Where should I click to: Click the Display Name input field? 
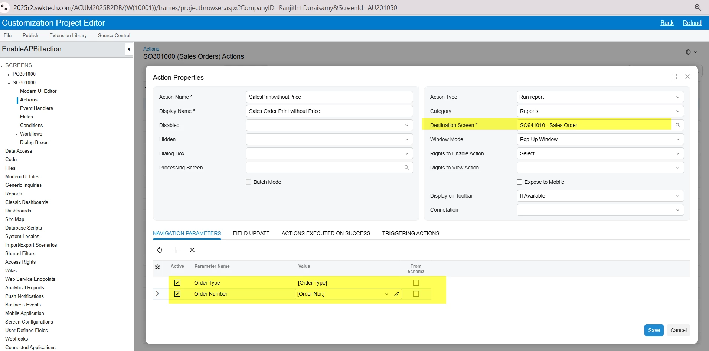pos(329,111)
